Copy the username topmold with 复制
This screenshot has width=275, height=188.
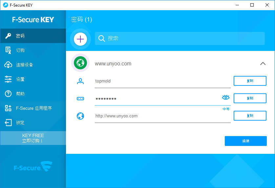[x=250, y=81]
